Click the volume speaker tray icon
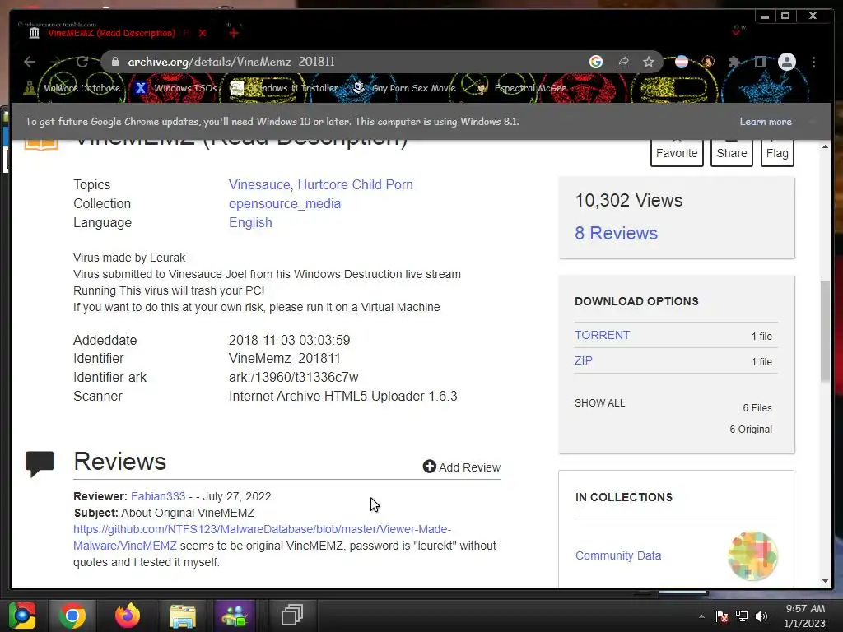 click(761, 616)
